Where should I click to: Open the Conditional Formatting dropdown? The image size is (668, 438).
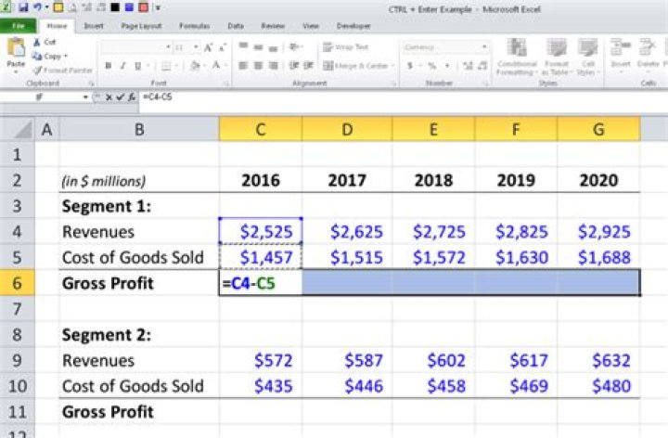517,56
